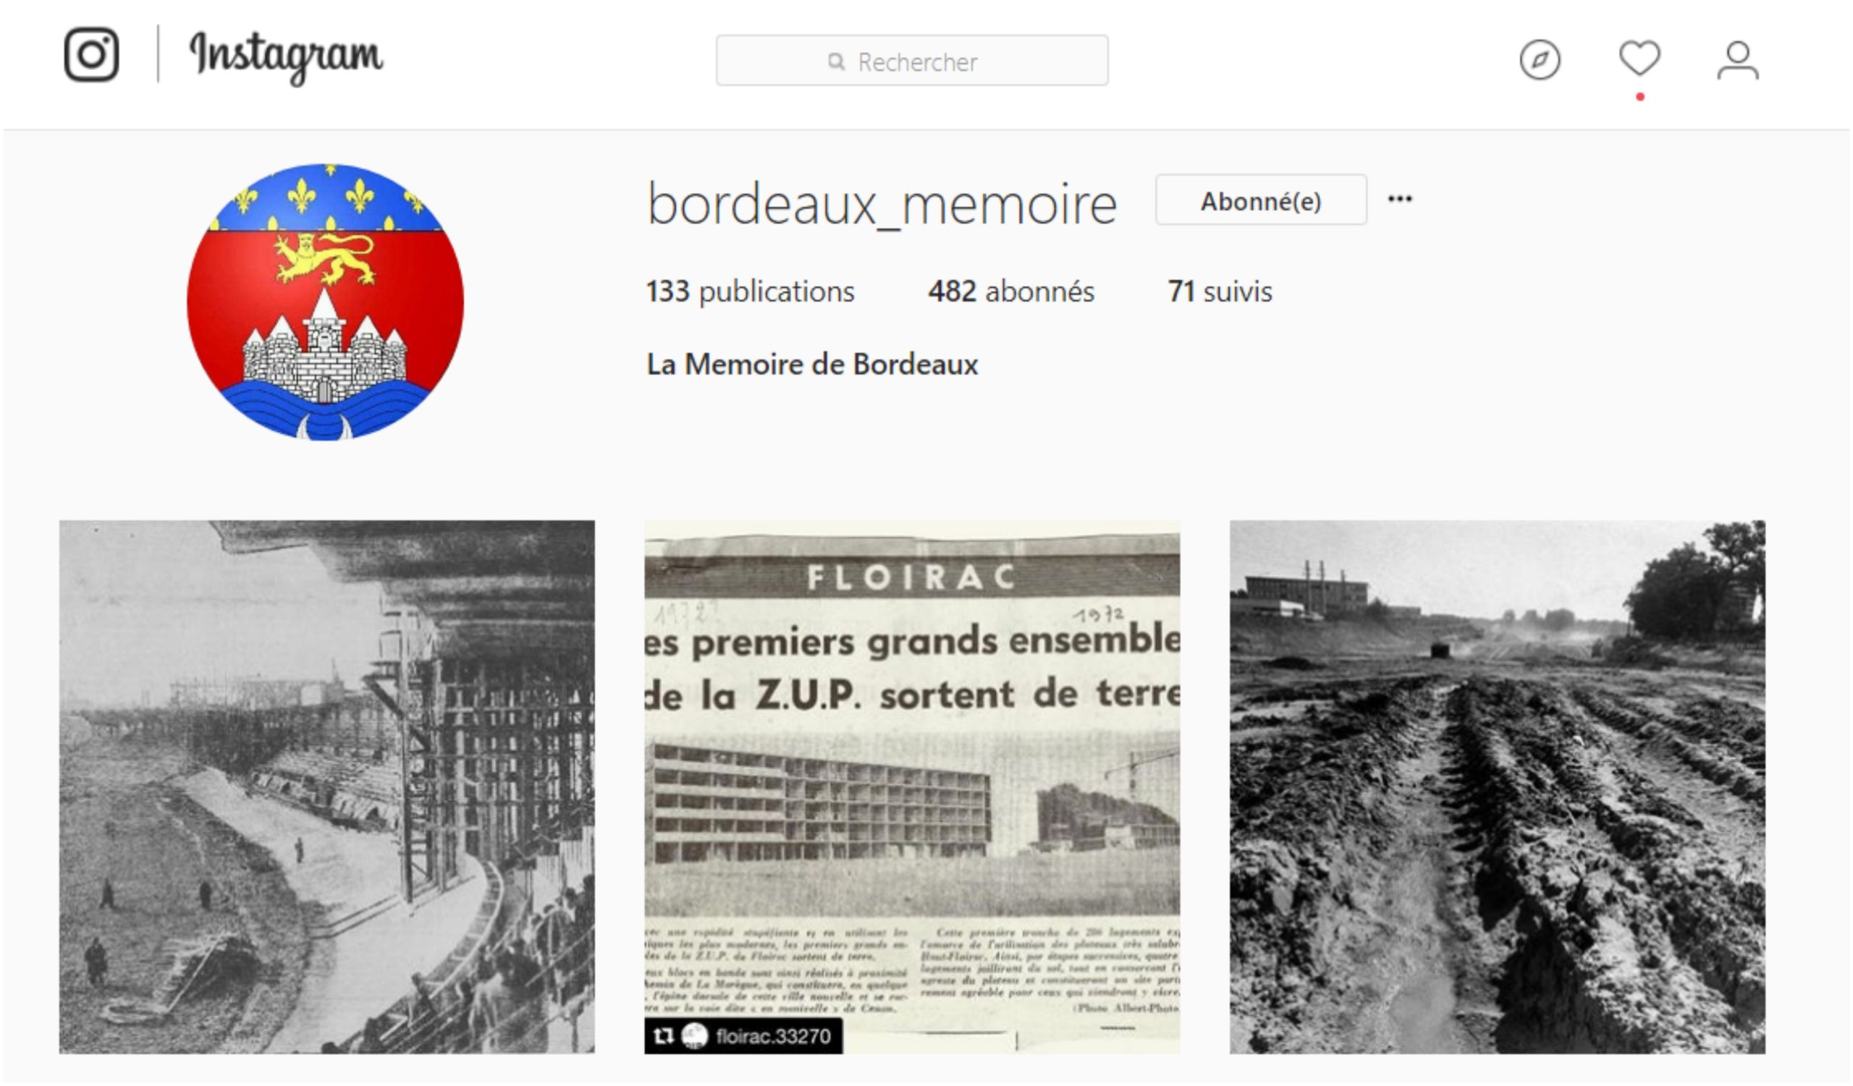Click the Rechercher search field

tap(913, 61)
